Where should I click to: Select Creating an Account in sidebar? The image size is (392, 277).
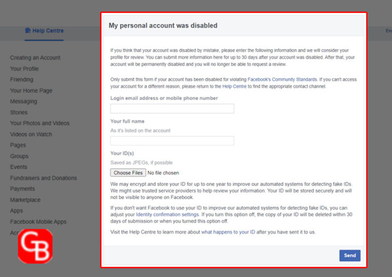pos(35,58)
